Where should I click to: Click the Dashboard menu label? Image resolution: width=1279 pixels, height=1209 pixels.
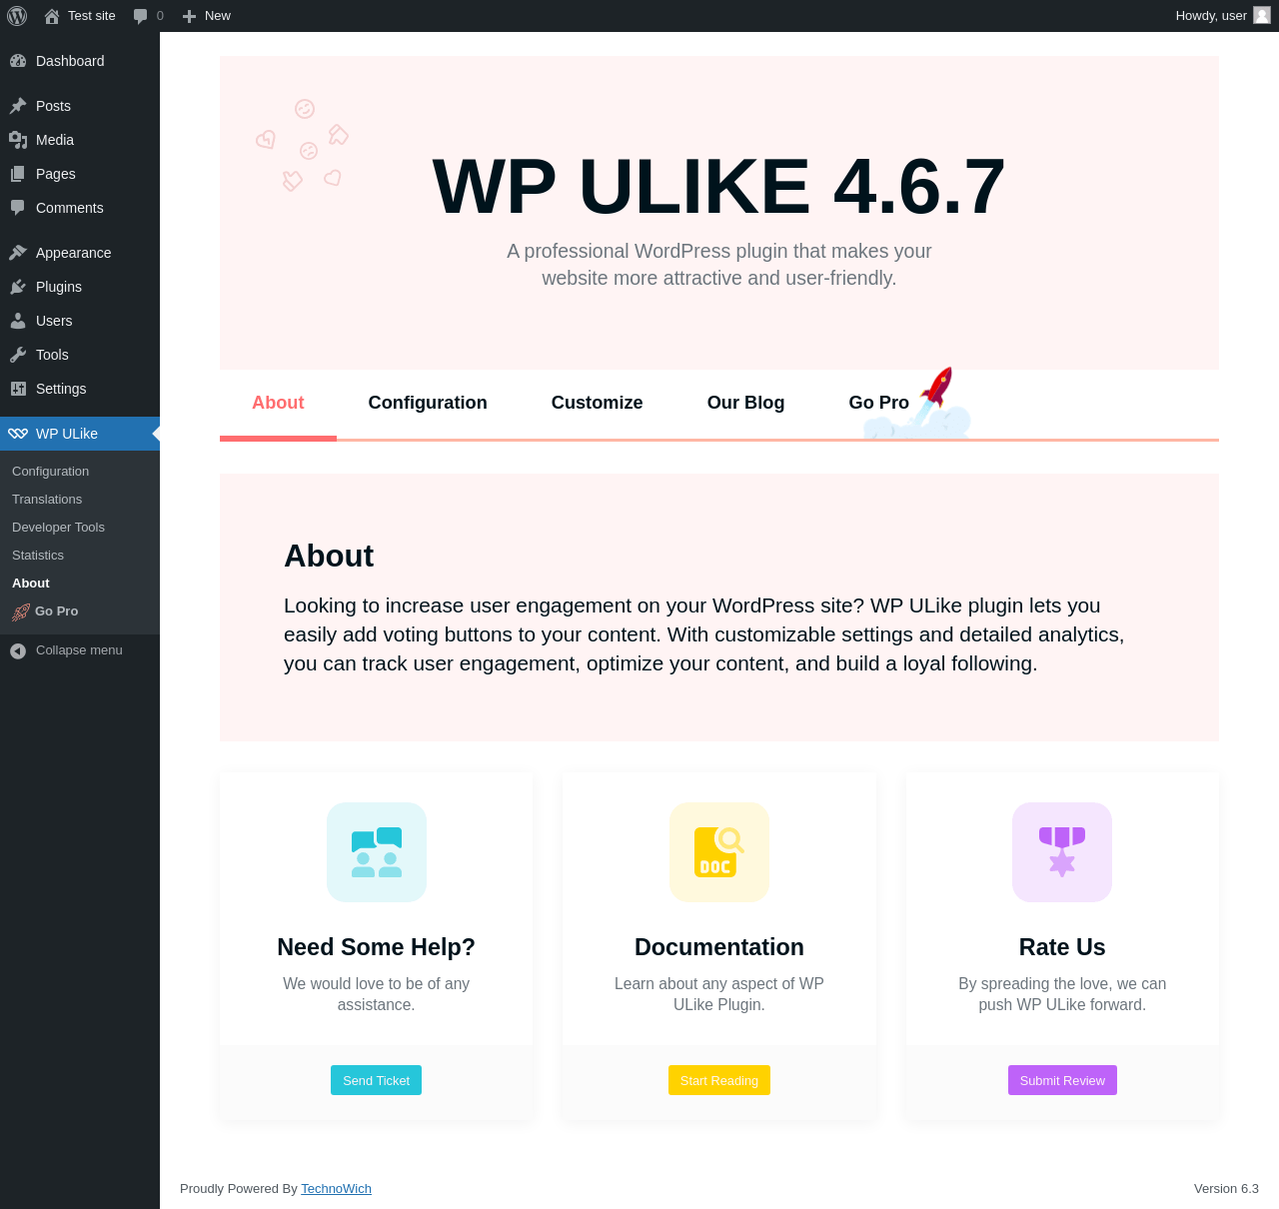coord(70,61)
